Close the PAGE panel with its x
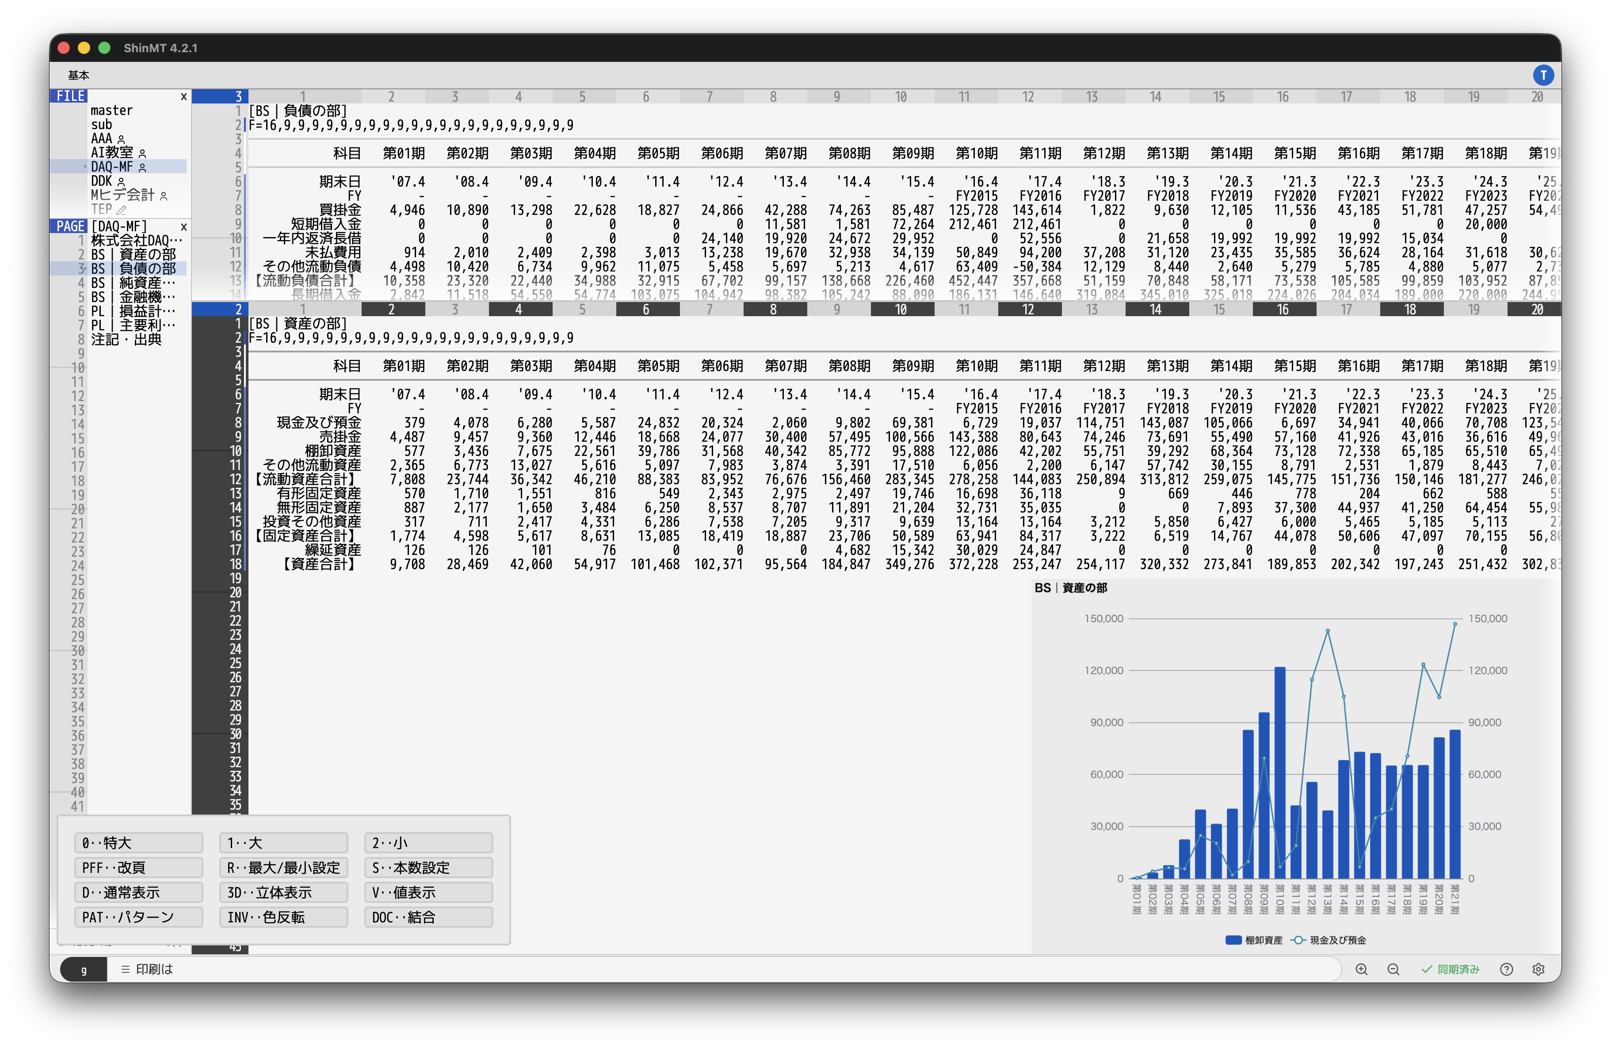The image size is (1611, 1048). (183, 227)
